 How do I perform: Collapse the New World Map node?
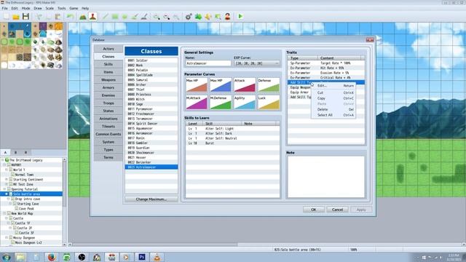(x=5, y=213)
